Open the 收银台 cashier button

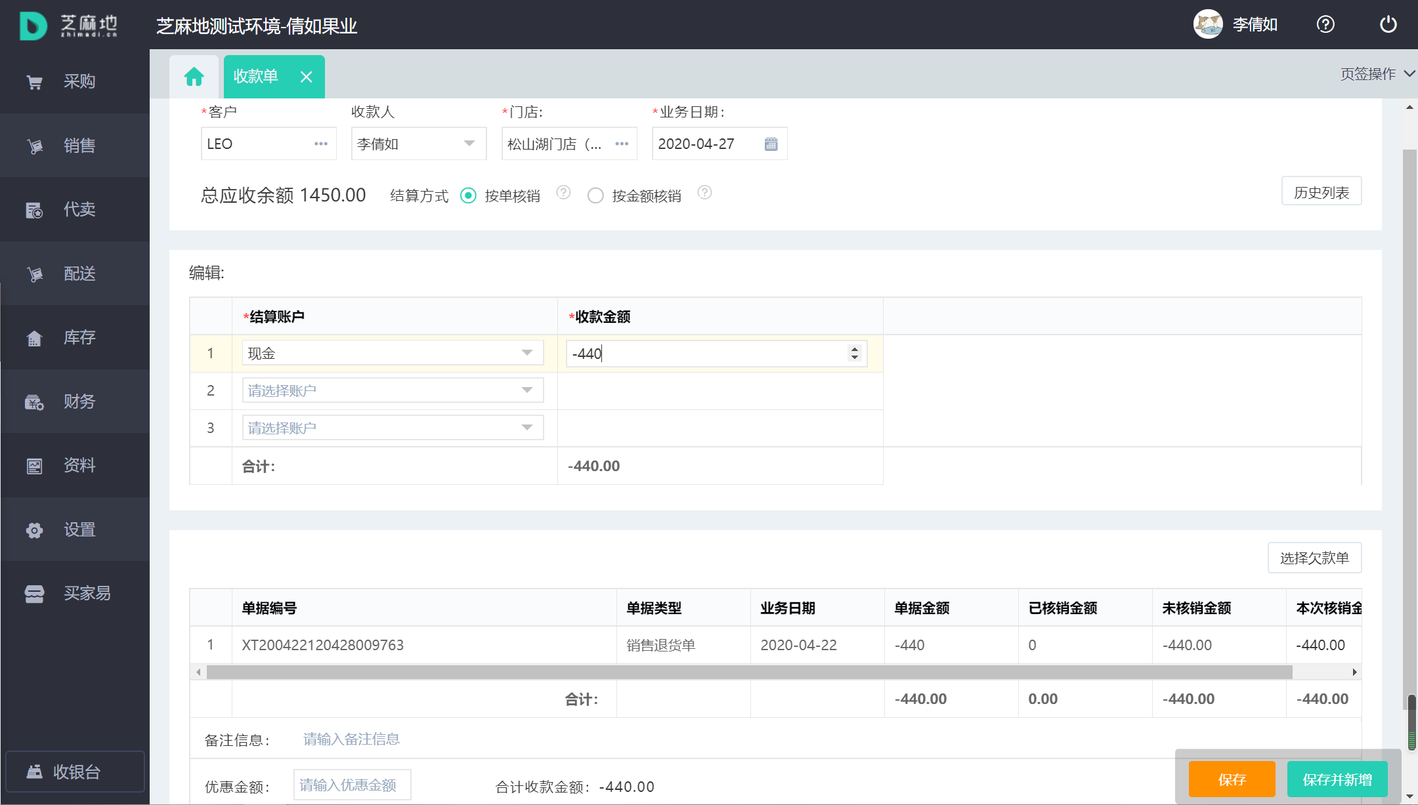tap(75, 772)
